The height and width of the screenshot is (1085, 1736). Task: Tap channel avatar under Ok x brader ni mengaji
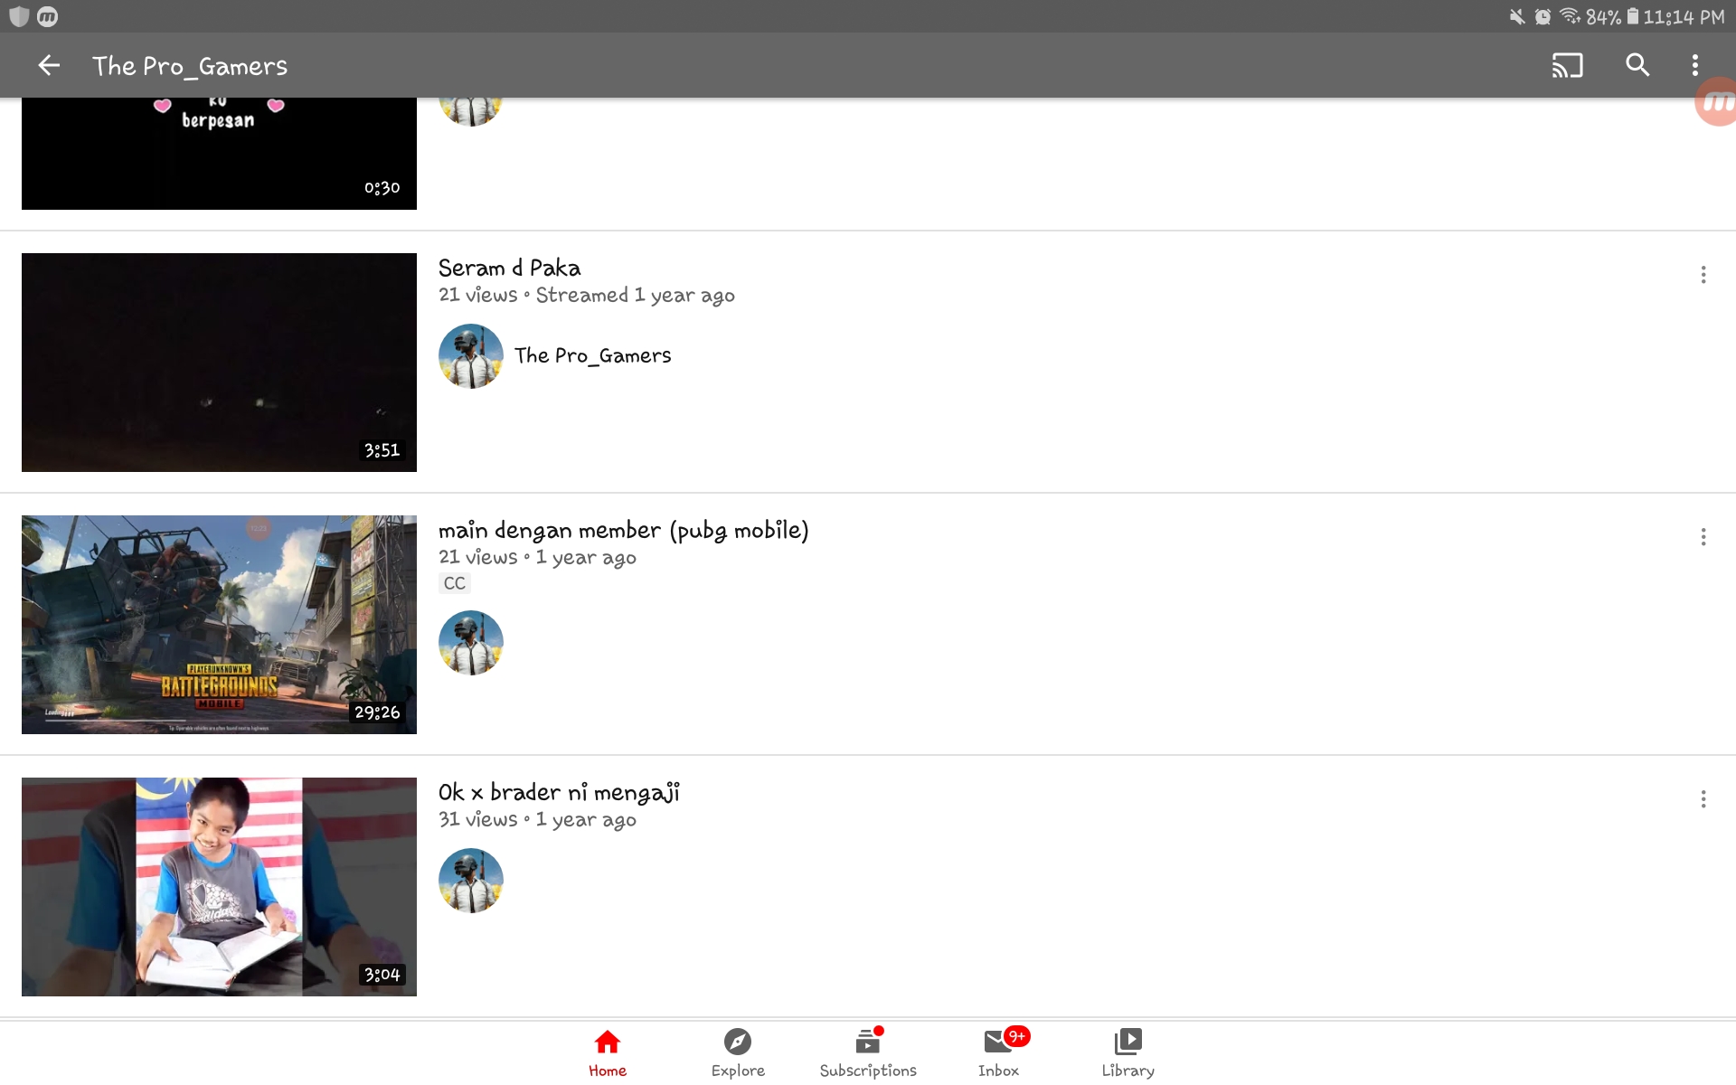click(471, 881)
